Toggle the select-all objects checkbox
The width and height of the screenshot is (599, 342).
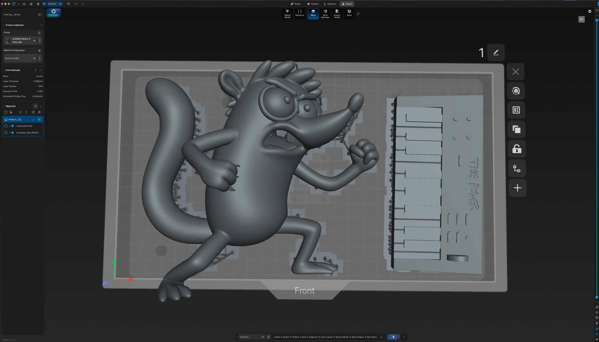[x=6, y=112]
